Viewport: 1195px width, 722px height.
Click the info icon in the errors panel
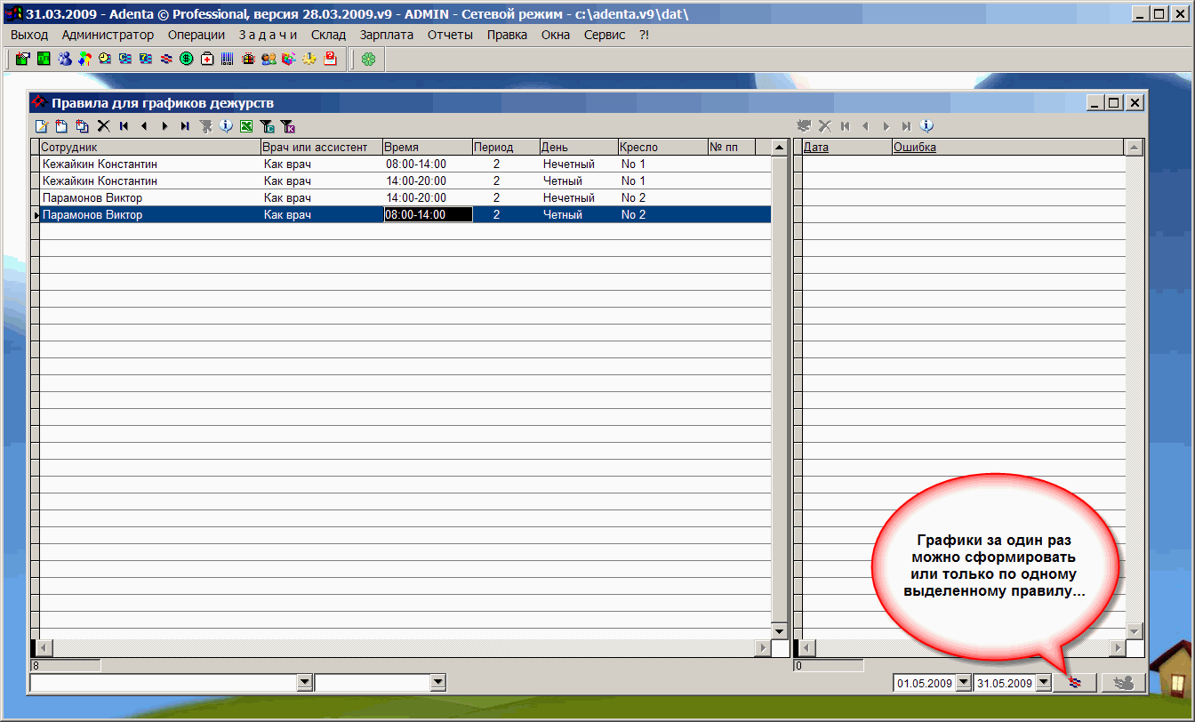pyautogui.click(x=926, y=126)
